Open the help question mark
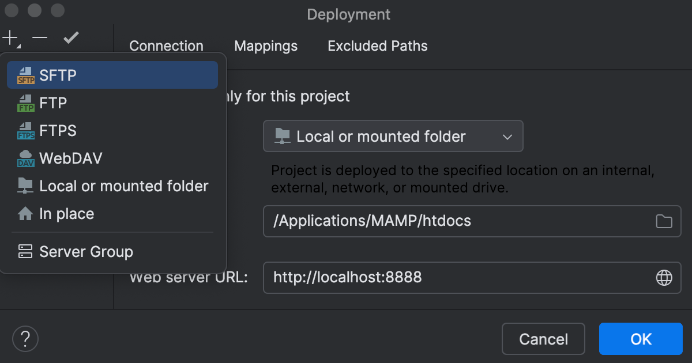This screenshot has height=363, width=692. pos(25,339)
